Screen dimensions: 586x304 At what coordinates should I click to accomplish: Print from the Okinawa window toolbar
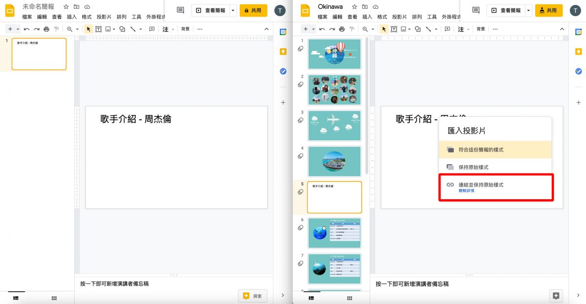pos(342,29)
